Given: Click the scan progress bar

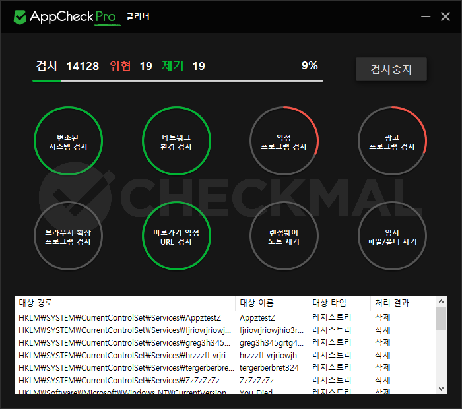Looking at the screenshot, I should pos(178,81).
